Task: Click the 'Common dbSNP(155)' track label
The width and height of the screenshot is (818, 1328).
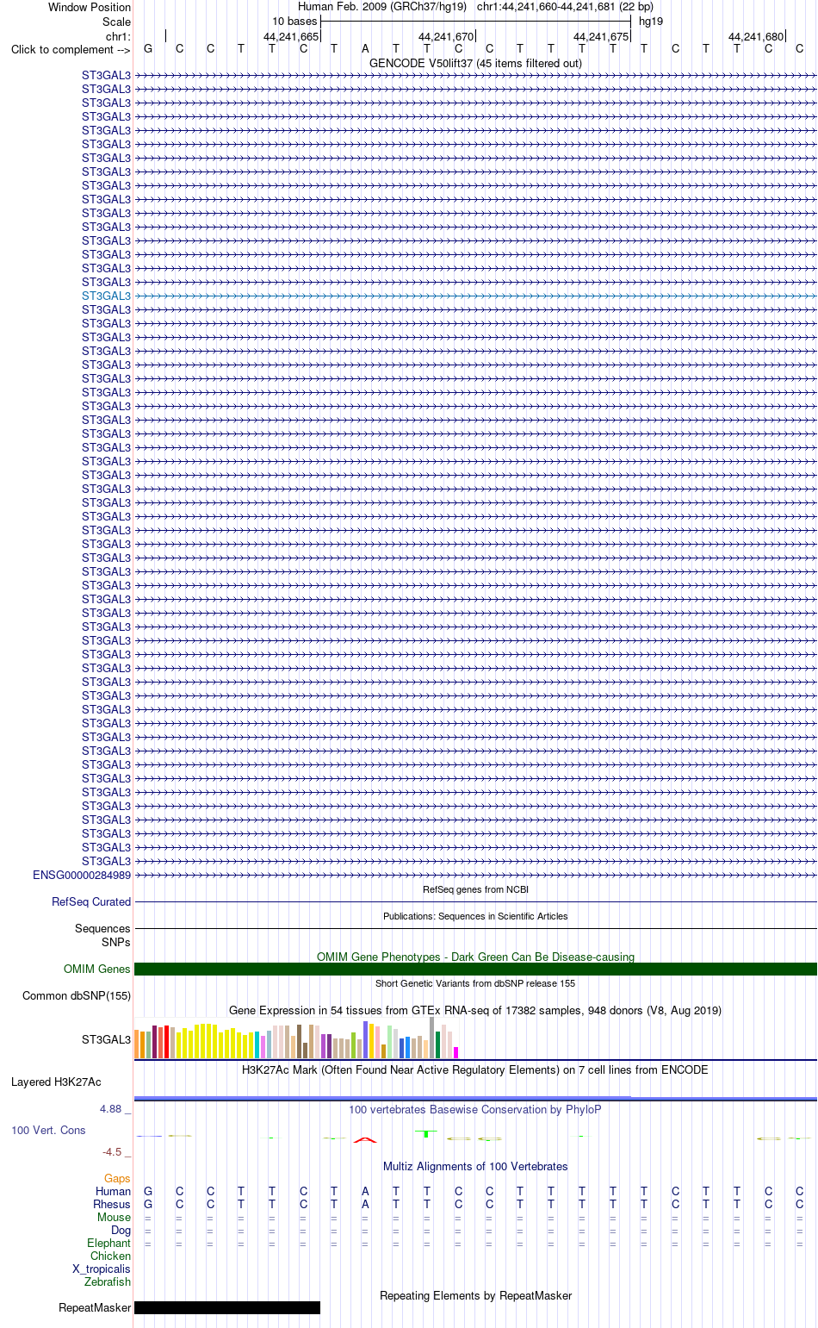Action: pyautogui.click(x=77, y=995)
